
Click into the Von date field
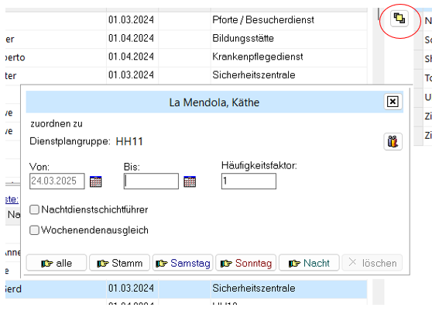pos(57,181)
